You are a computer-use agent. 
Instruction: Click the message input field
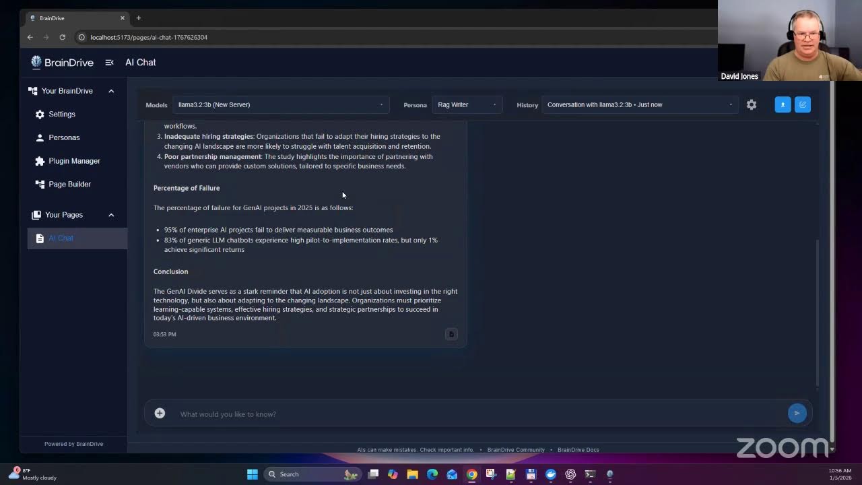471,414
